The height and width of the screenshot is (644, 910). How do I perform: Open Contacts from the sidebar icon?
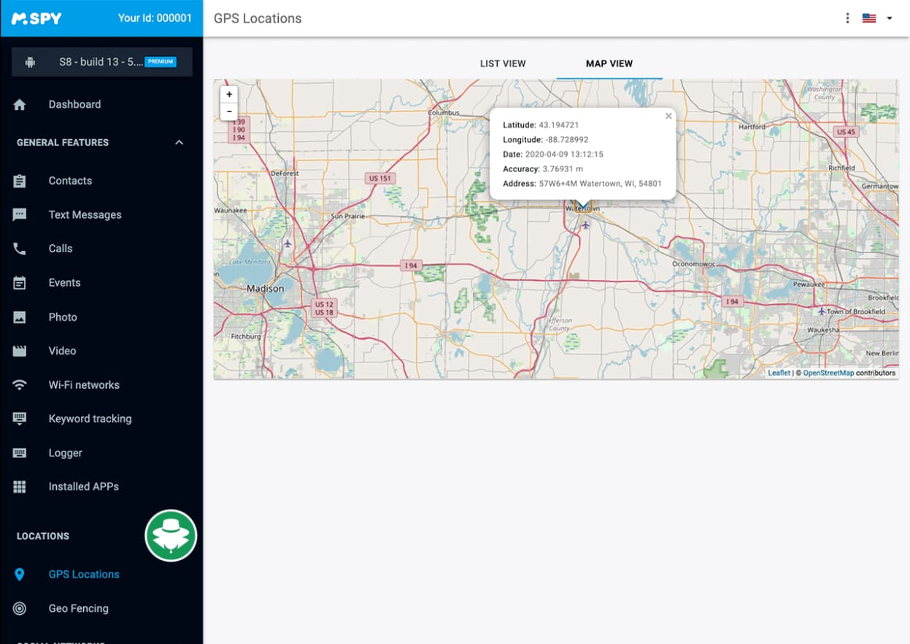[20, 181]
